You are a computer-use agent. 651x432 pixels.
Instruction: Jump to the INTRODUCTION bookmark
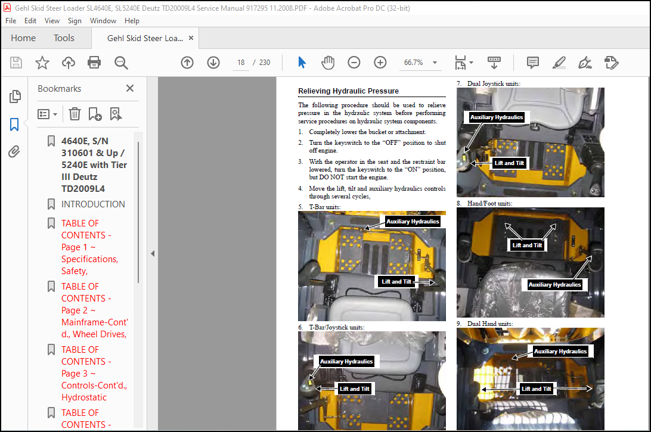(x=93, y=204)
